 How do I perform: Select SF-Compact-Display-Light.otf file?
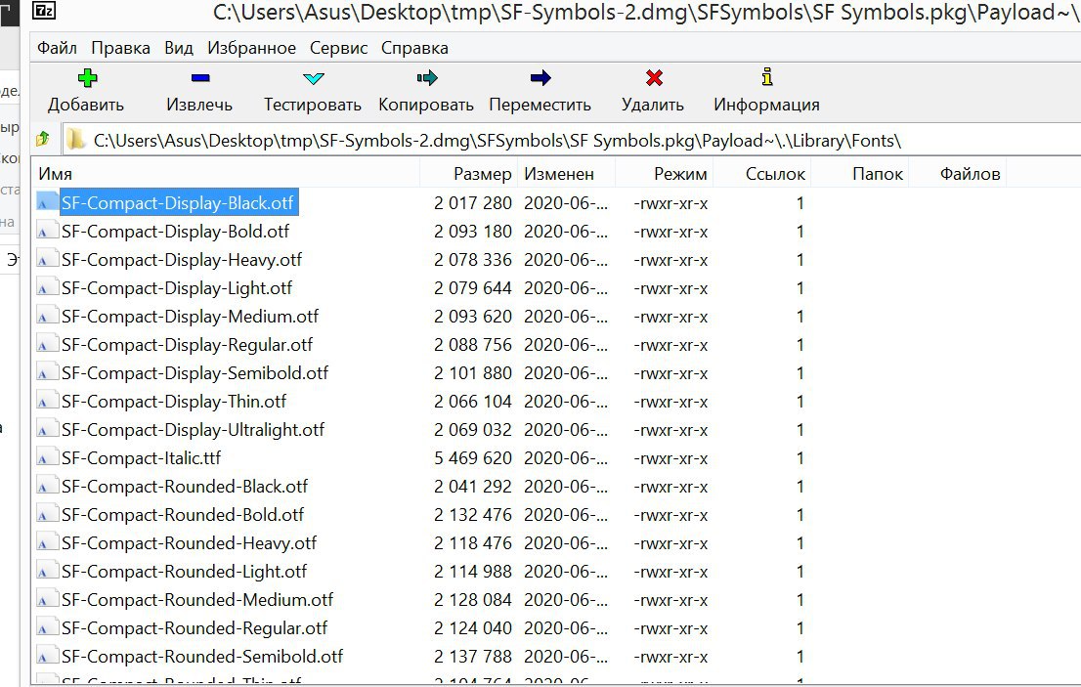(x=177, y=288)
